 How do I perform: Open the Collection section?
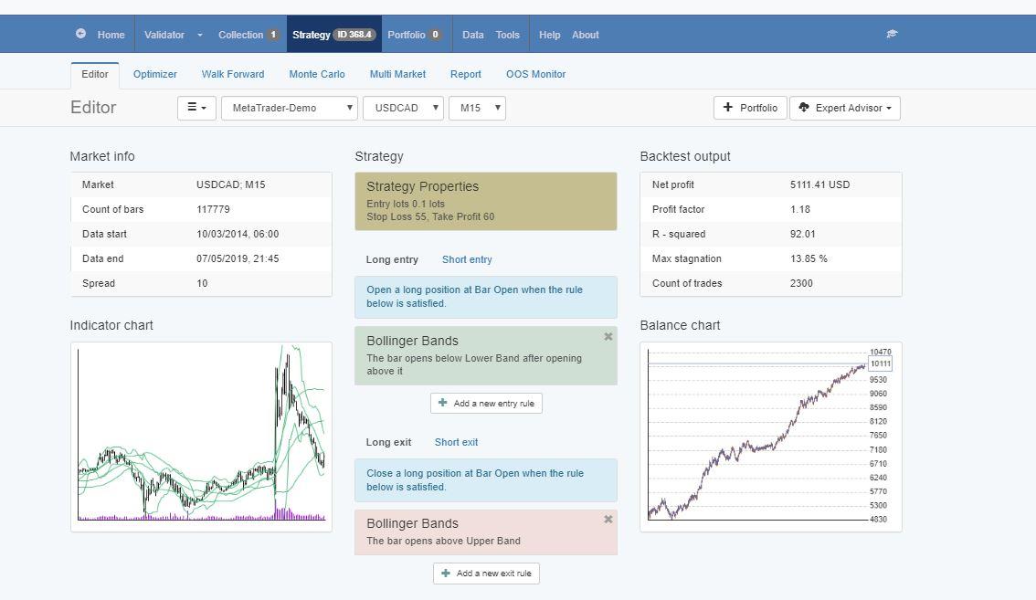pos(240,35)
